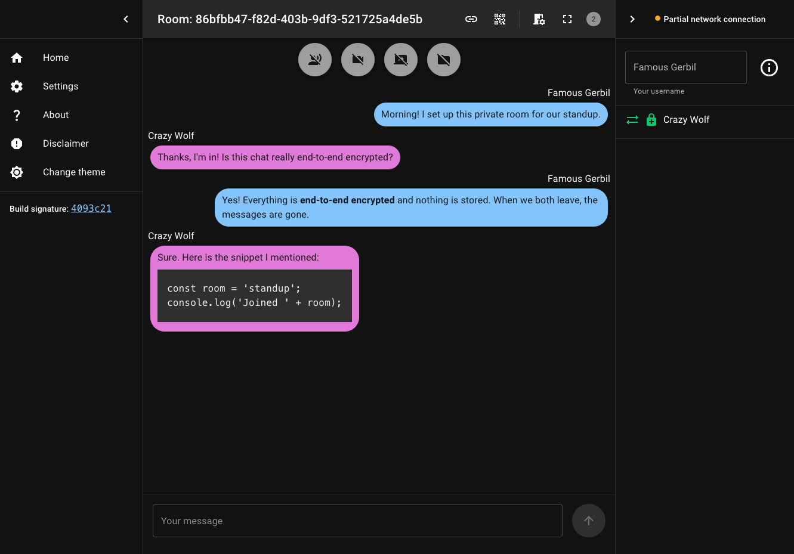
Task: Copy the room link via chain icon
Action: point(471,19)
